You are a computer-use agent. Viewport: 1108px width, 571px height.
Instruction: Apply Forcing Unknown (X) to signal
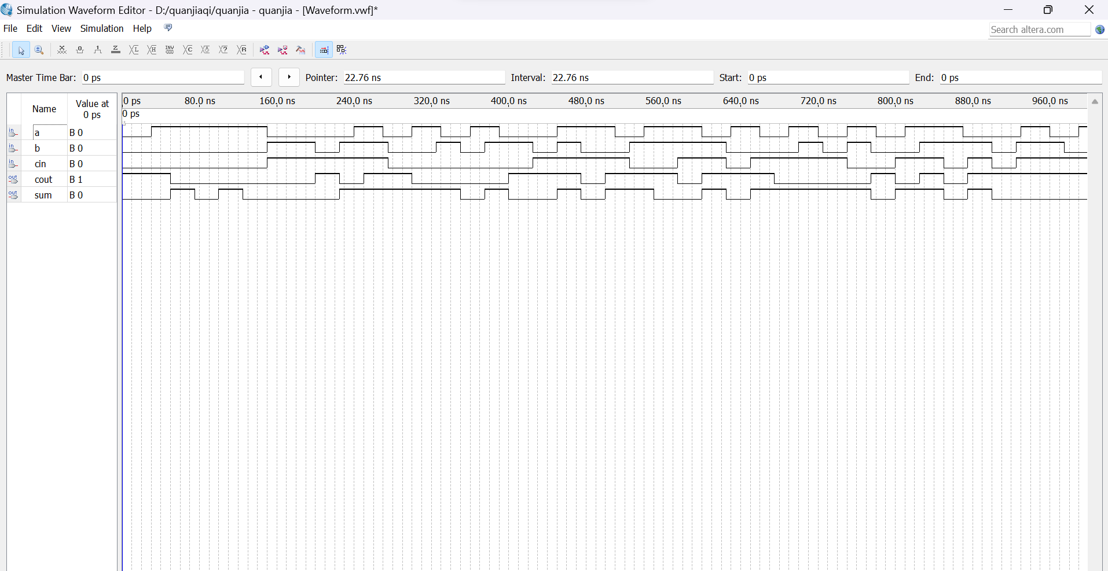(62, 50)
